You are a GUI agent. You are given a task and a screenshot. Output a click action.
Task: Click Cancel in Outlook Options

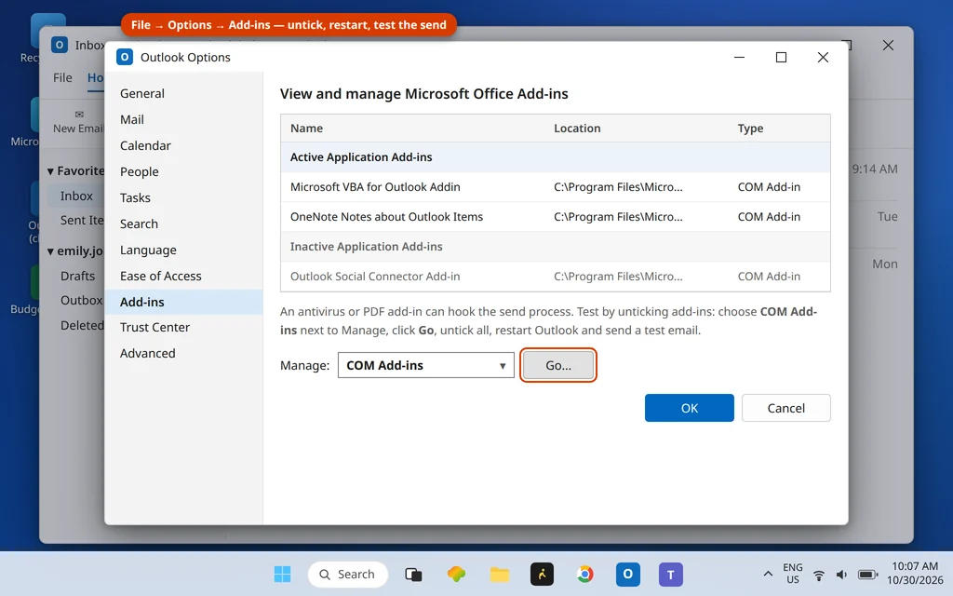[x=785, y=408]
